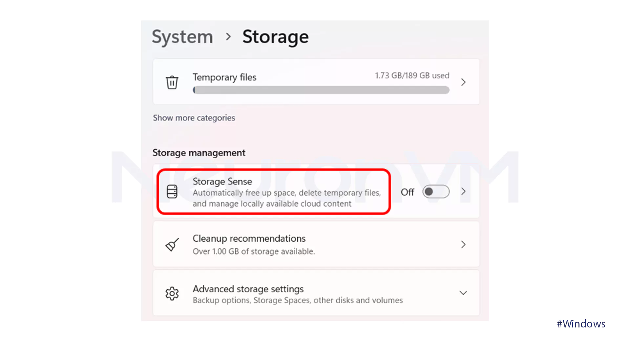Click the 1.73 GB/189 GB used text
Screen dimensions: 630x354
pyautogui.click(x=412, y=76)
